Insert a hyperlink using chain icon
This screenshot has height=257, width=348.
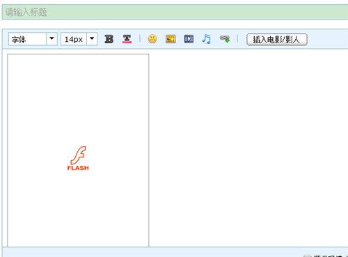tap(225, 38)
